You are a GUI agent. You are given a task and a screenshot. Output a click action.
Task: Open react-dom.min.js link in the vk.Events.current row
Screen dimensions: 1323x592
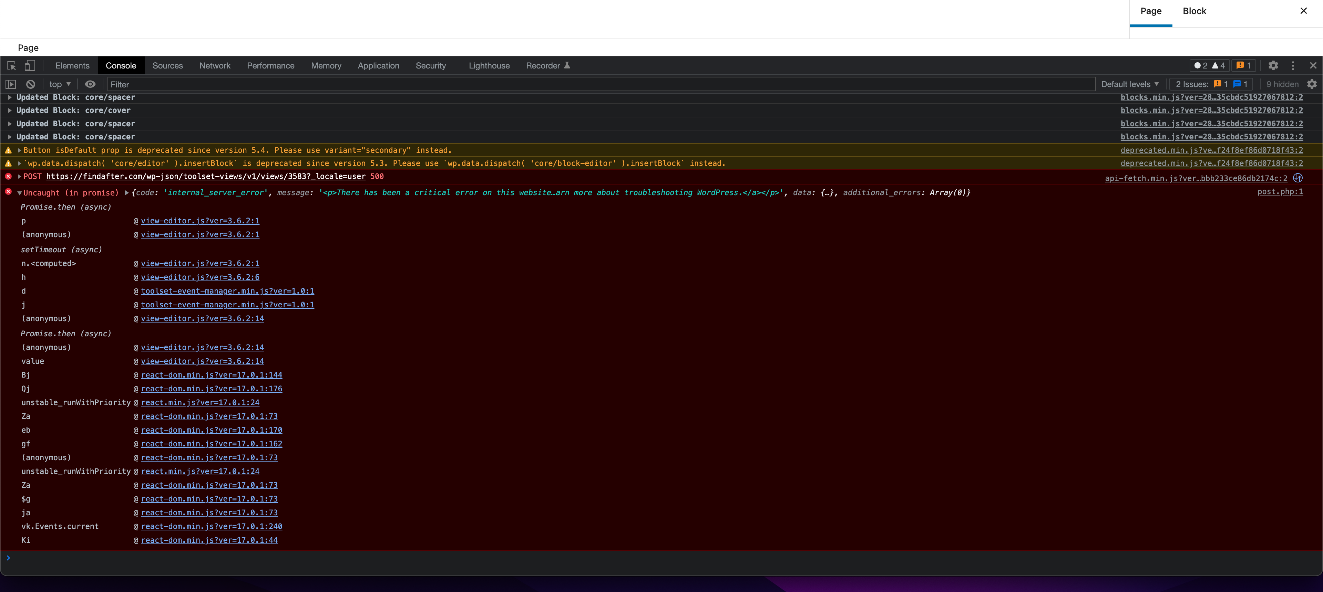(x=212, y=526)
